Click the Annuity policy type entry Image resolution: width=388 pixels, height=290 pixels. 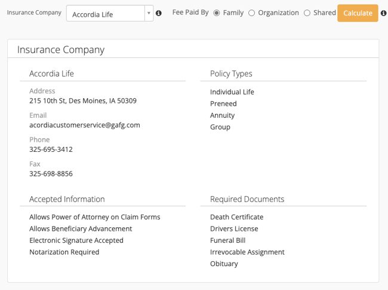click(x=223, y=115)
